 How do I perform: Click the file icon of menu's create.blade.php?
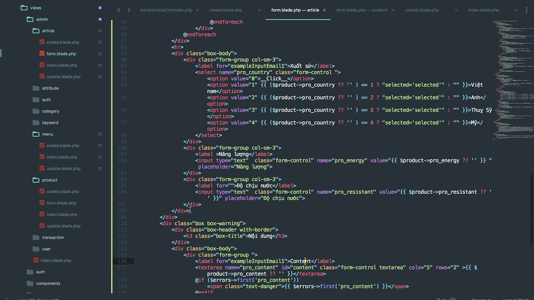(x=42, y=145)
